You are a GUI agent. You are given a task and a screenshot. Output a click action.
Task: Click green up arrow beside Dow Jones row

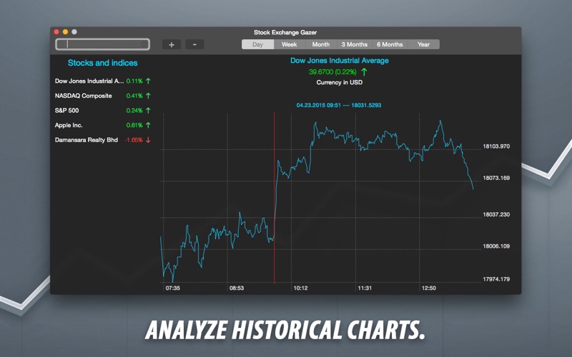point(148,81)
